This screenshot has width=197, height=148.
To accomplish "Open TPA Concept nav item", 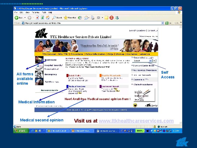I will (49, 54).
